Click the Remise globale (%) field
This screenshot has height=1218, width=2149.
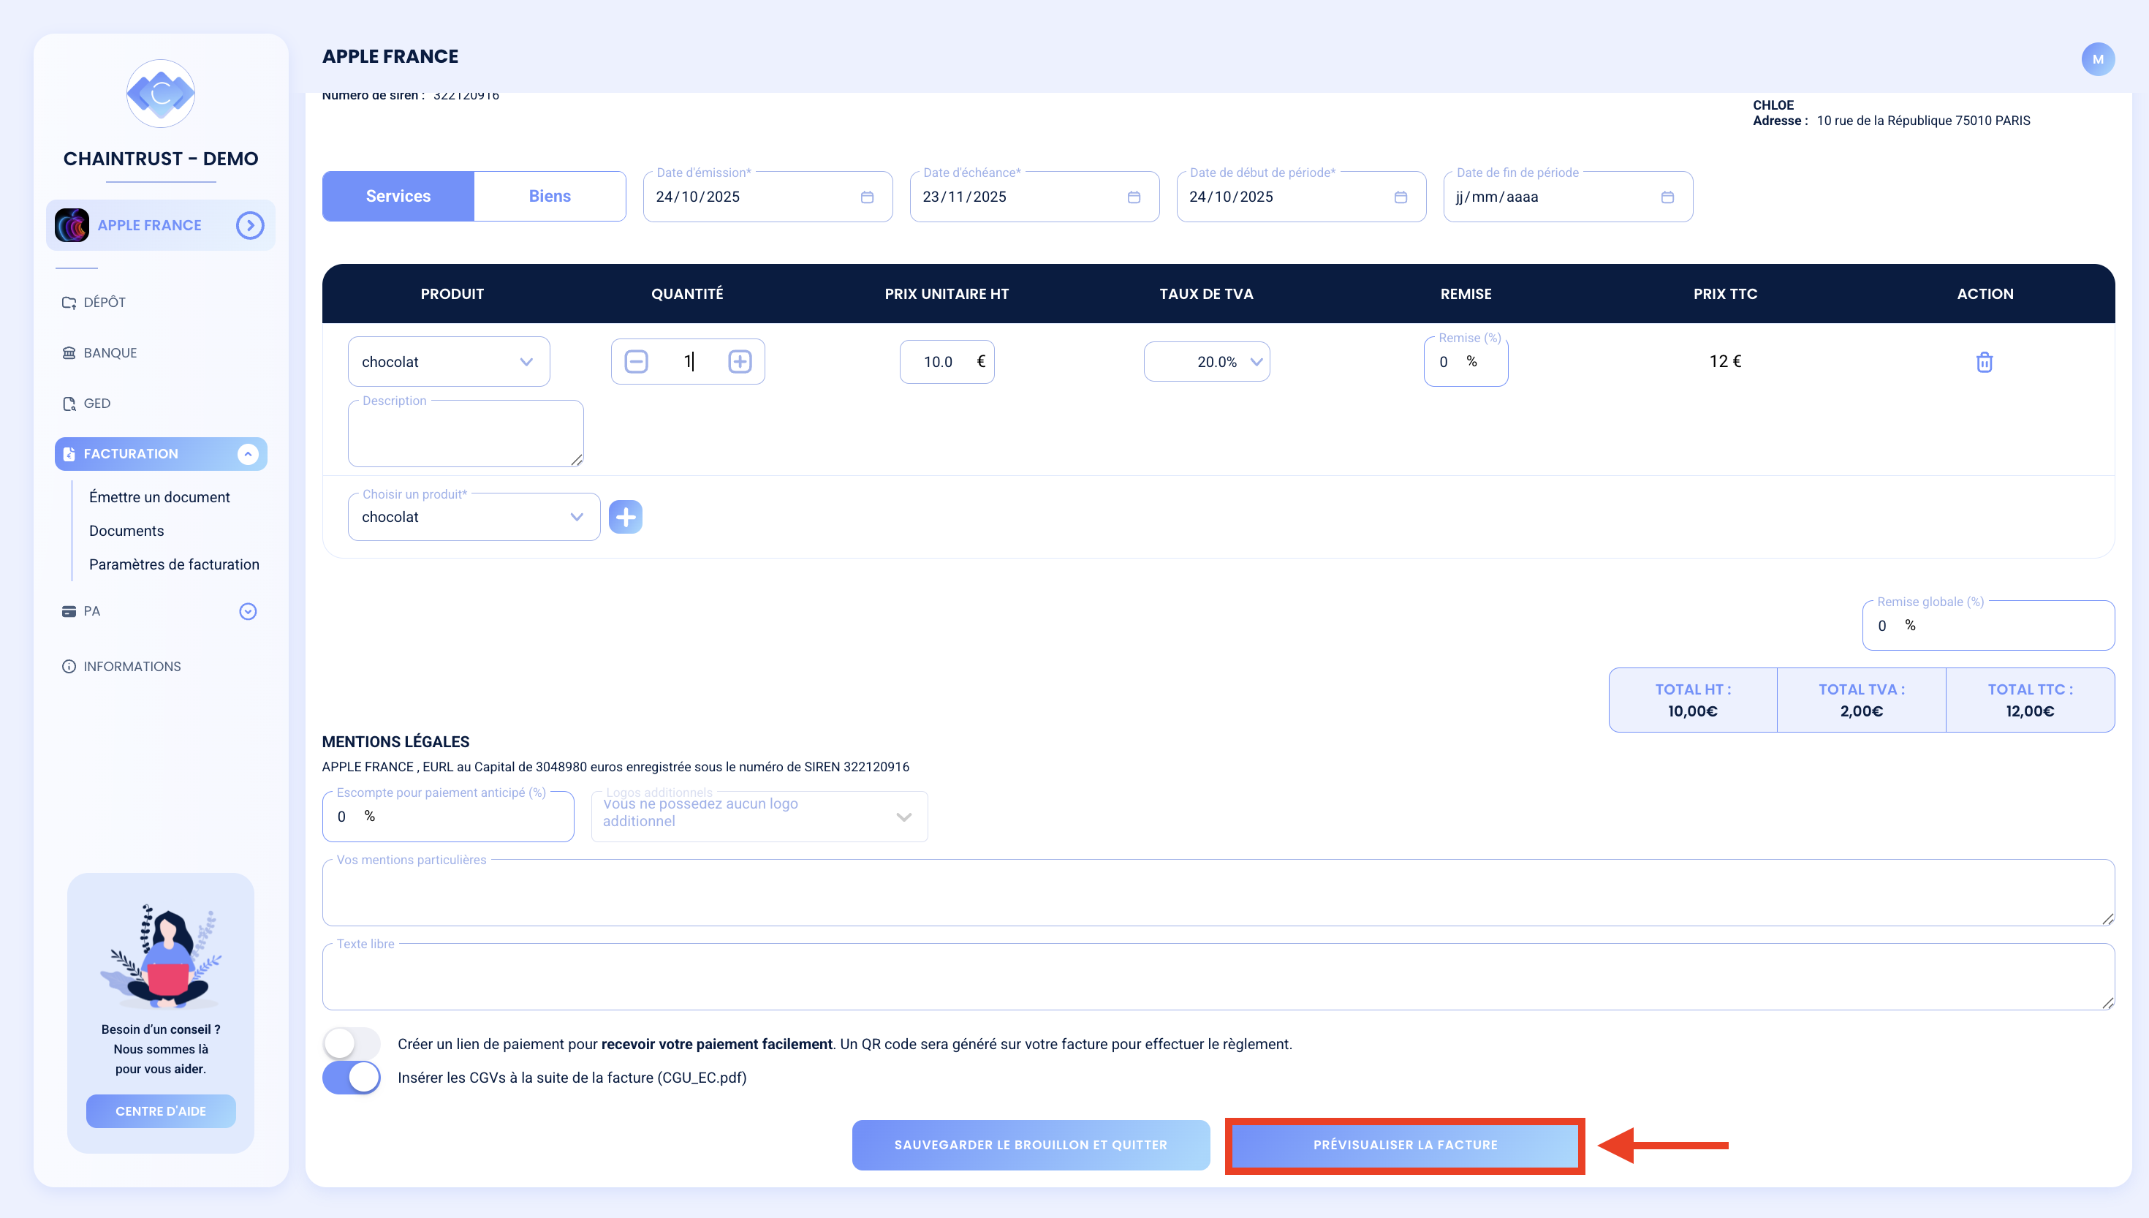click(1988, 625)
